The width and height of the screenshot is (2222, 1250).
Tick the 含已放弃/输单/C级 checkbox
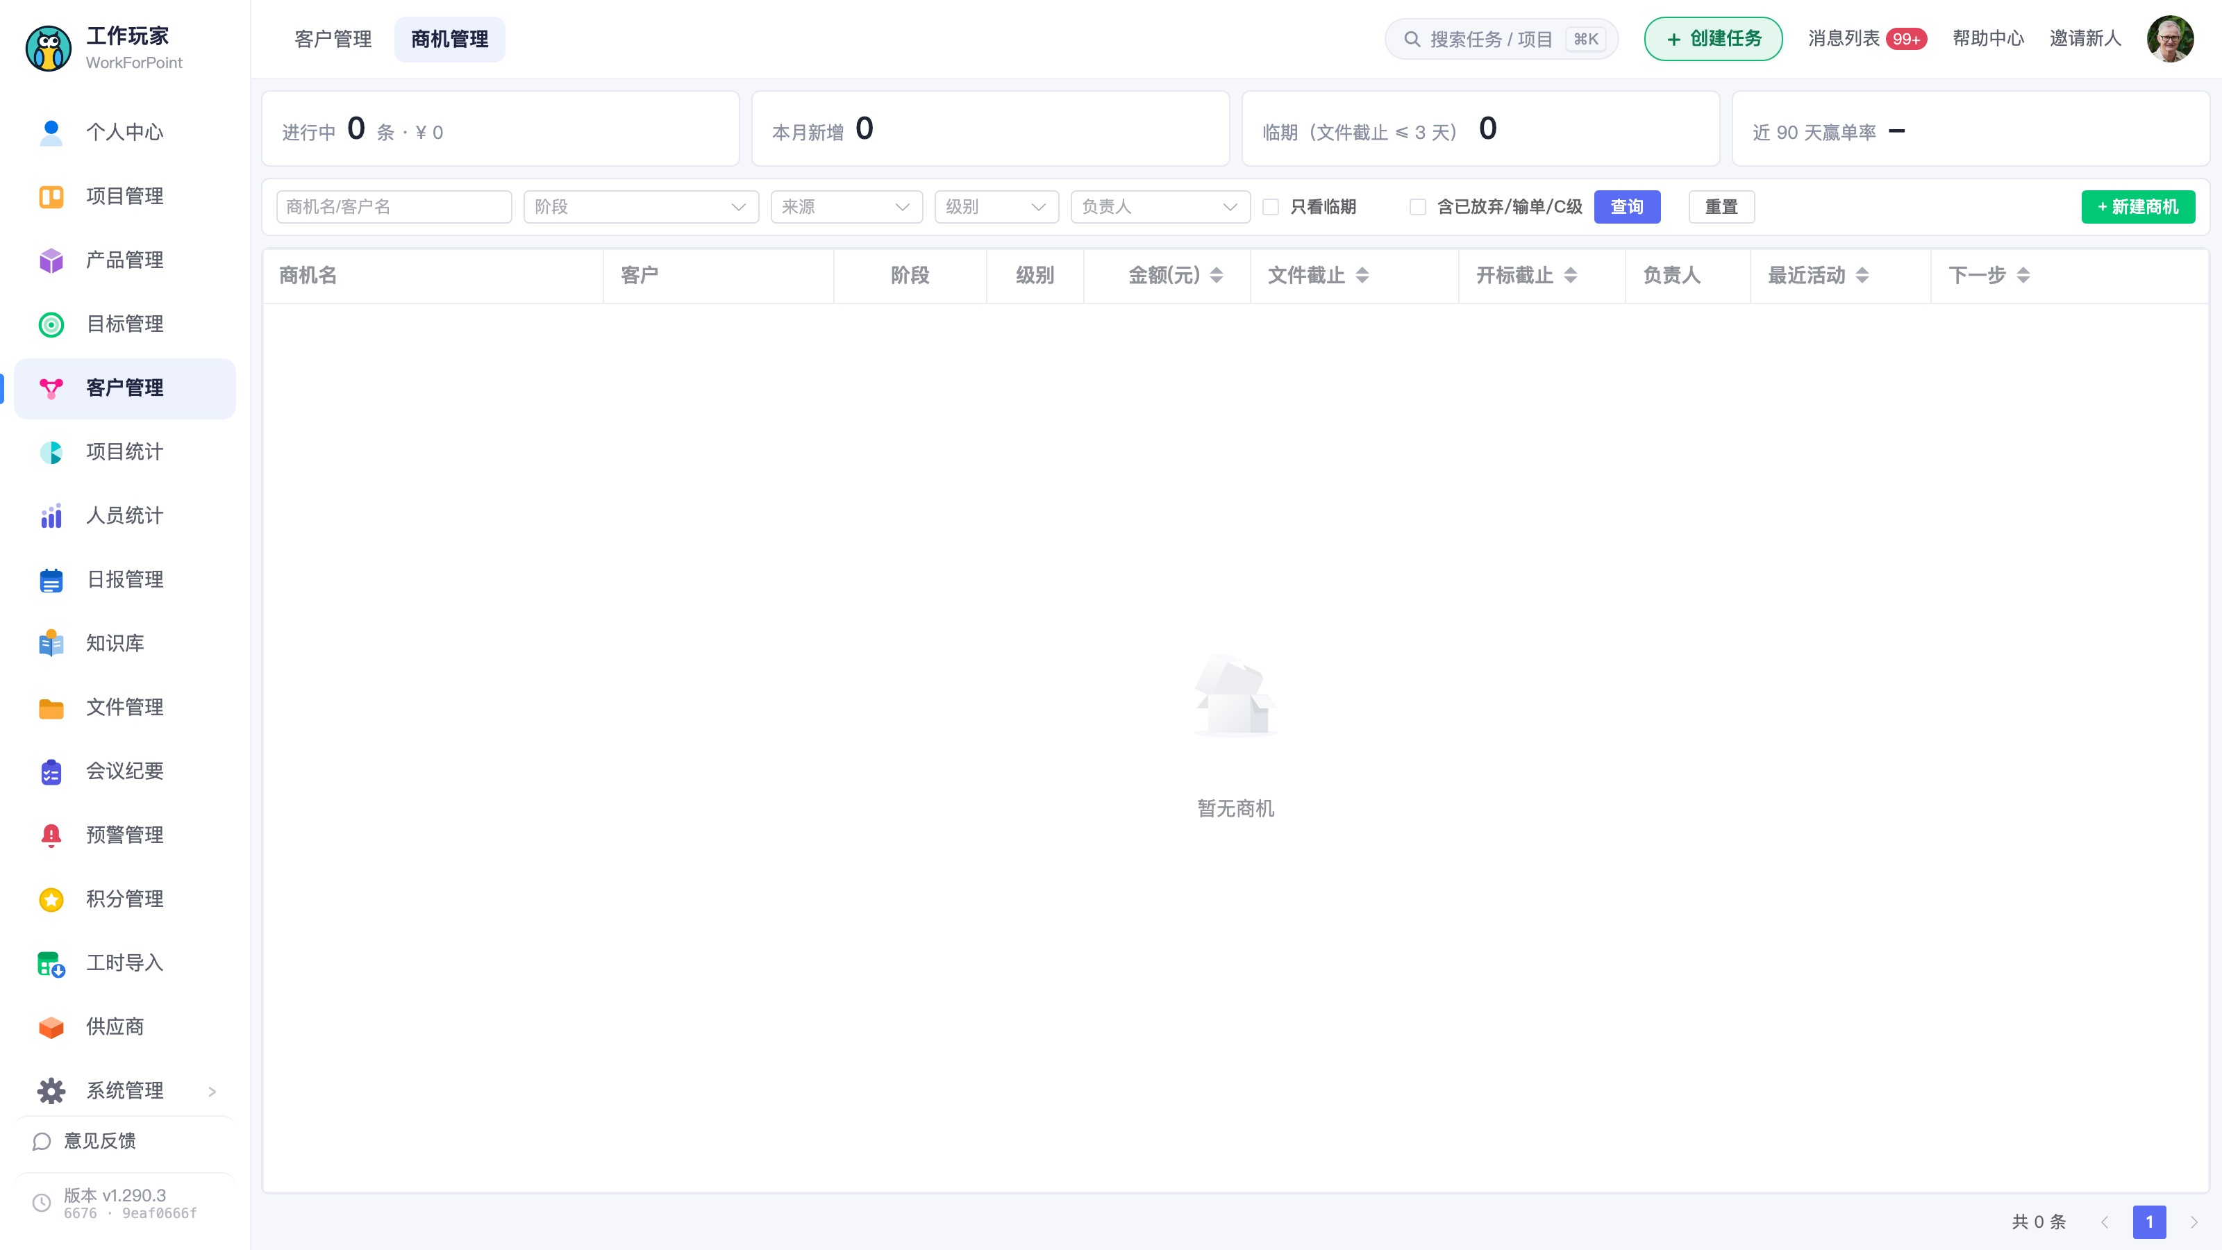(x=1417, y=207)
